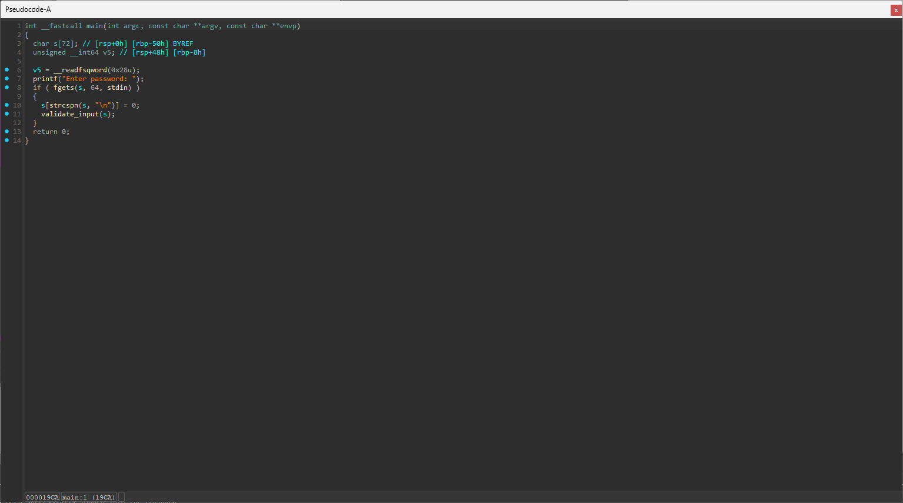Image resolution: width=903 pixels, height=503 pixels.
Task: Click the [rsp+0h] comment text
Action: tap(111, 43)
